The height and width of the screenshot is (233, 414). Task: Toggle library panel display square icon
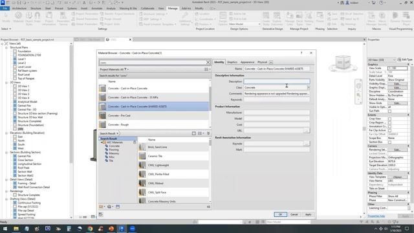click(194, 133)
